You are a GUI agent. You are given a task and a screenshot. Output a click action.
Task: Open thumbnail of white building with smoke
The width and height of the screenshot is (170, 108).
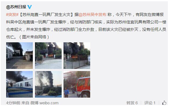[x=19, y=84]
